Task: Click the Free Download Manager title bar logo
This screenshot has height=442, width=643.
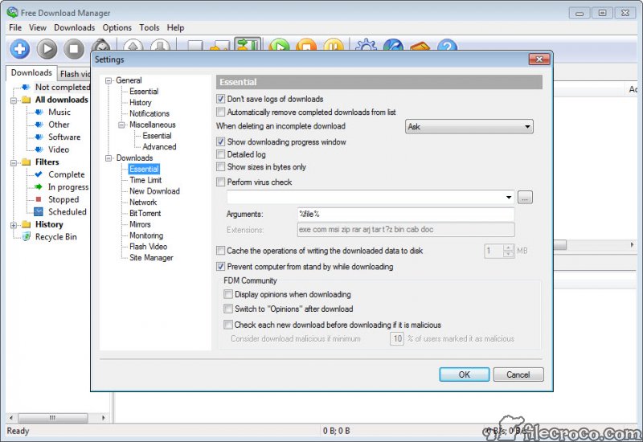Action: click(x=12, y=12)
